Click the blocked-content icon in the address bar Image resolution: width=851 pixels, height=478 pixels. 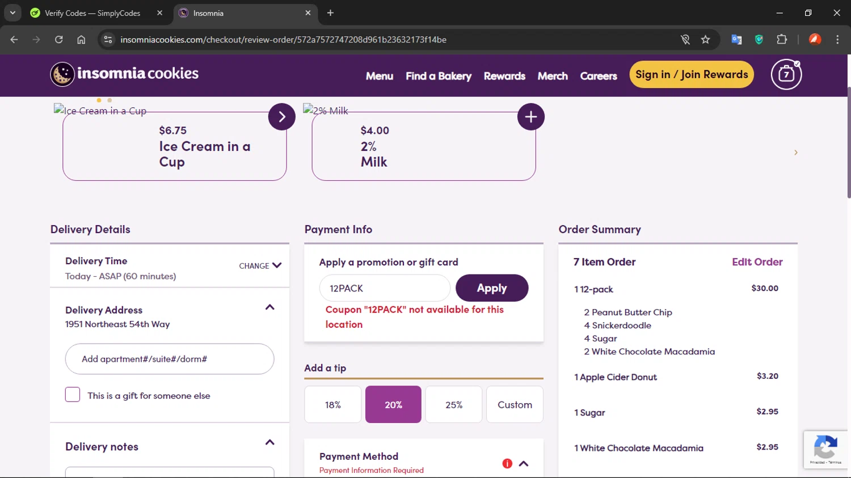coord(685,40)
